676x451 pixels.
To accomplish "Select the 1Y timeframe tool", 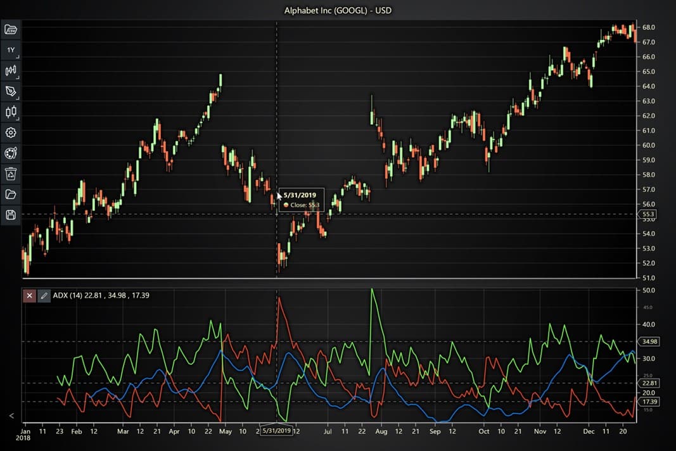I will tap(10, 49).
